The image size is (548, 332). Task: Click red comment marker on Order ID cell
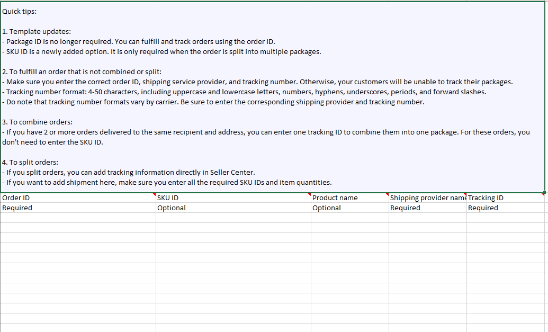click(x=154, y=195)
